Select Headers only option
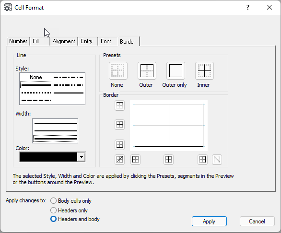This screenshot has width=281, height=233. click(69, 210)
